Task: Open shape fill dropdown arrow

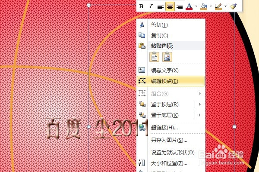Action: tap(211, 6)
